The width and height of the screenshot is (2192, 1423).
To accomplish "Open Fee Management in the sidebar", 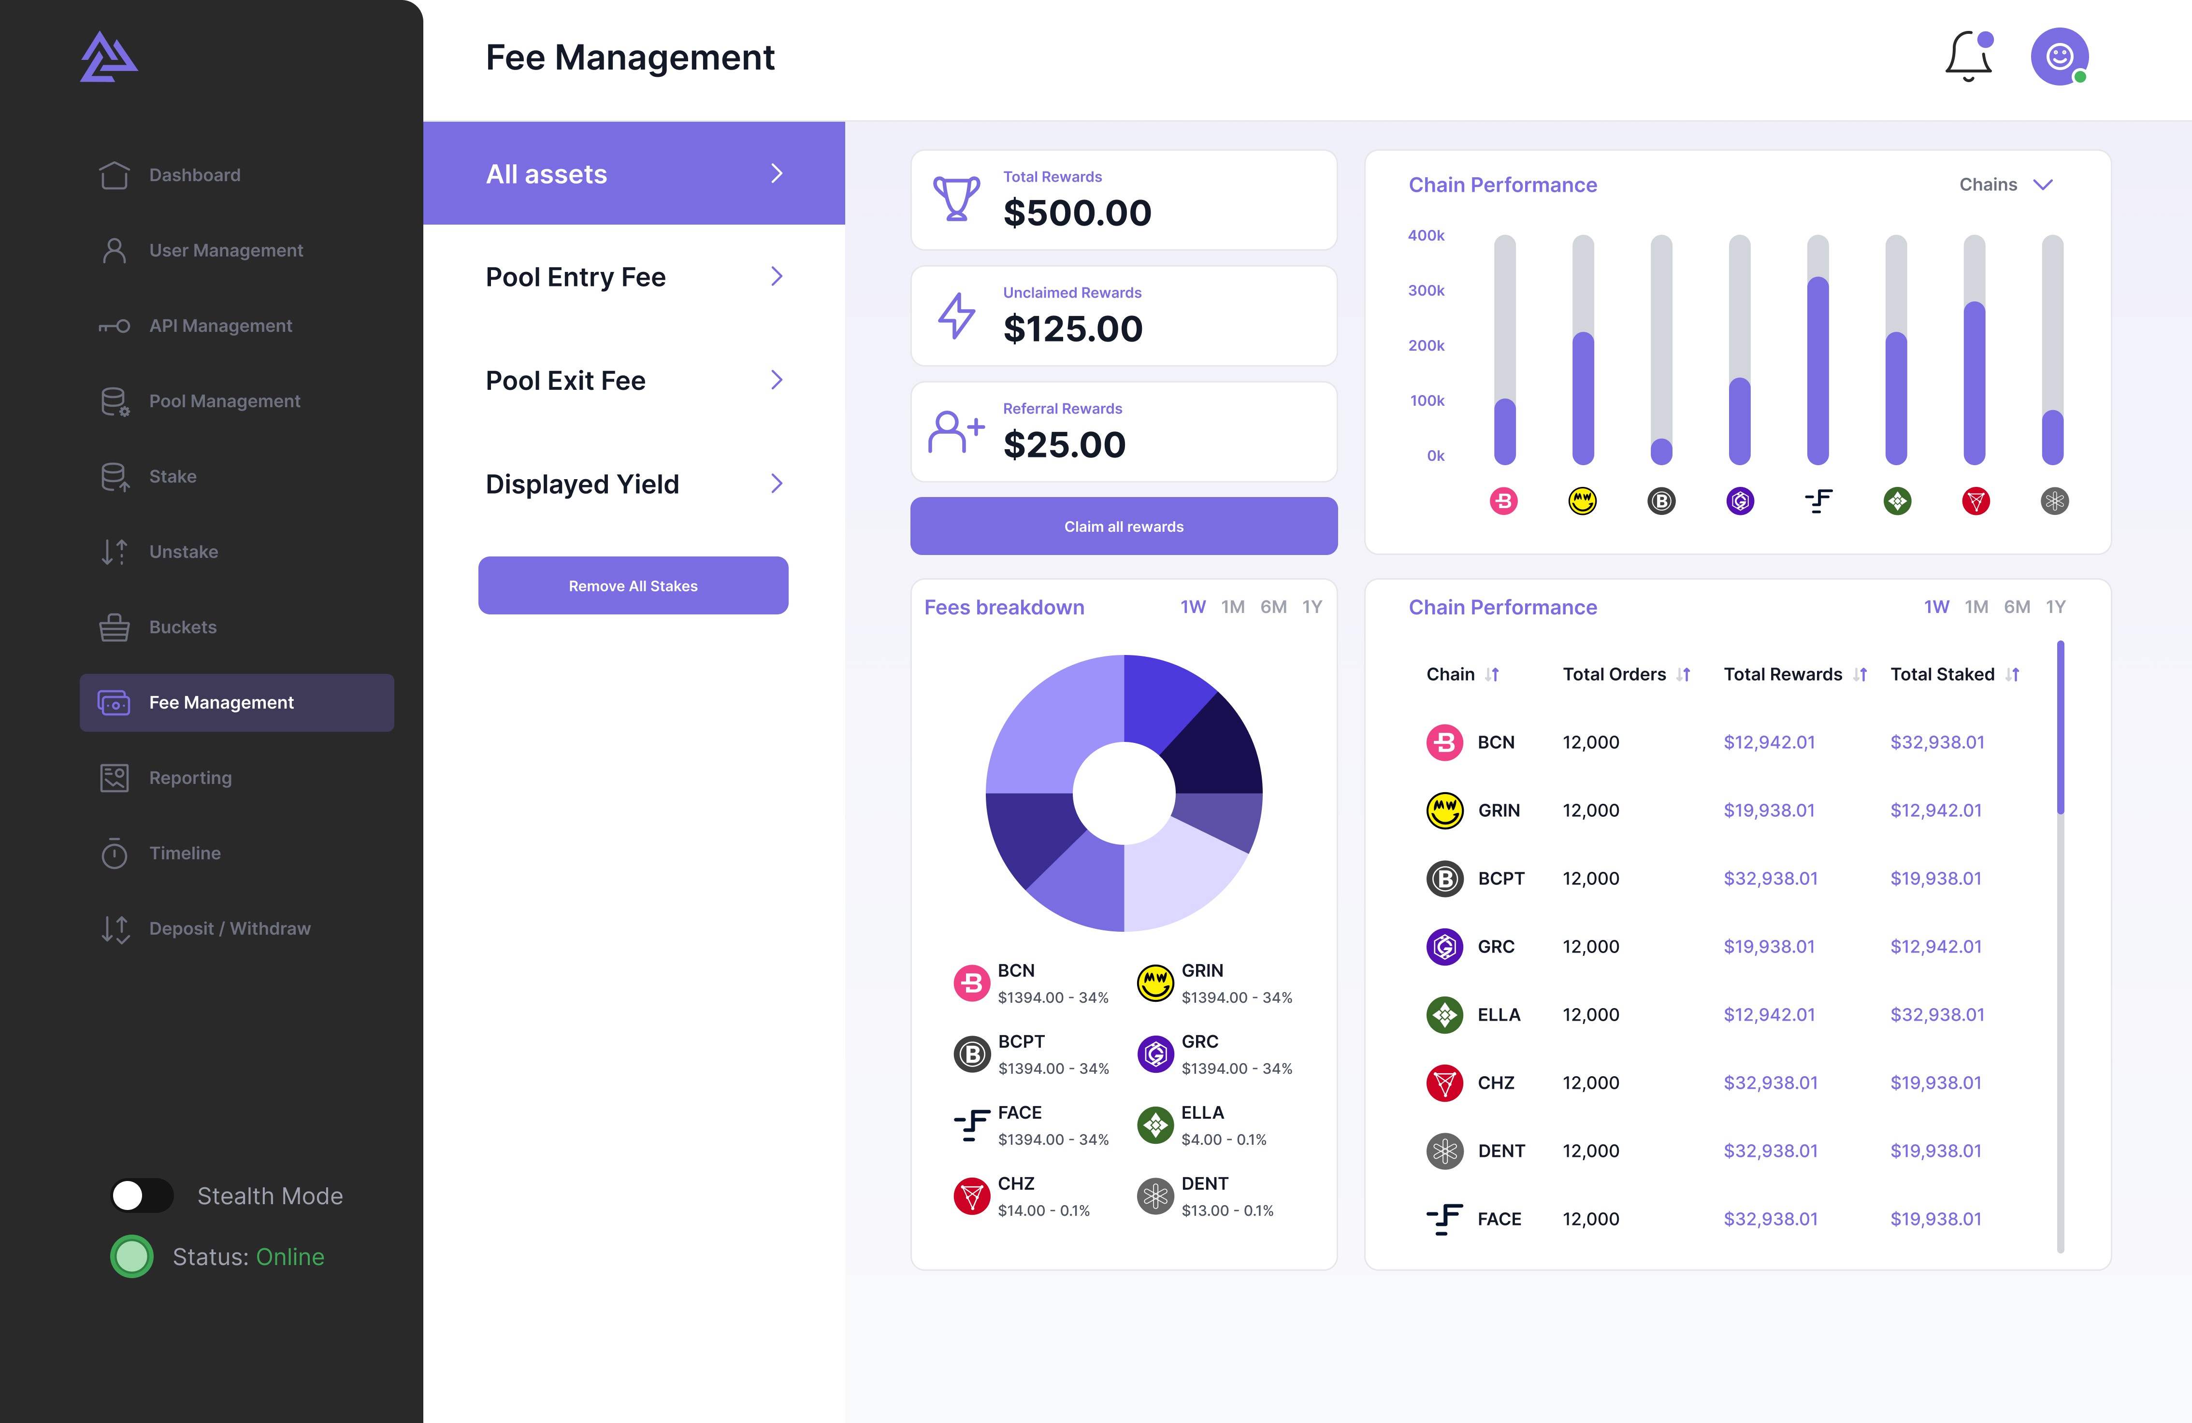I will pyautogui.click(x=237, y=702).
